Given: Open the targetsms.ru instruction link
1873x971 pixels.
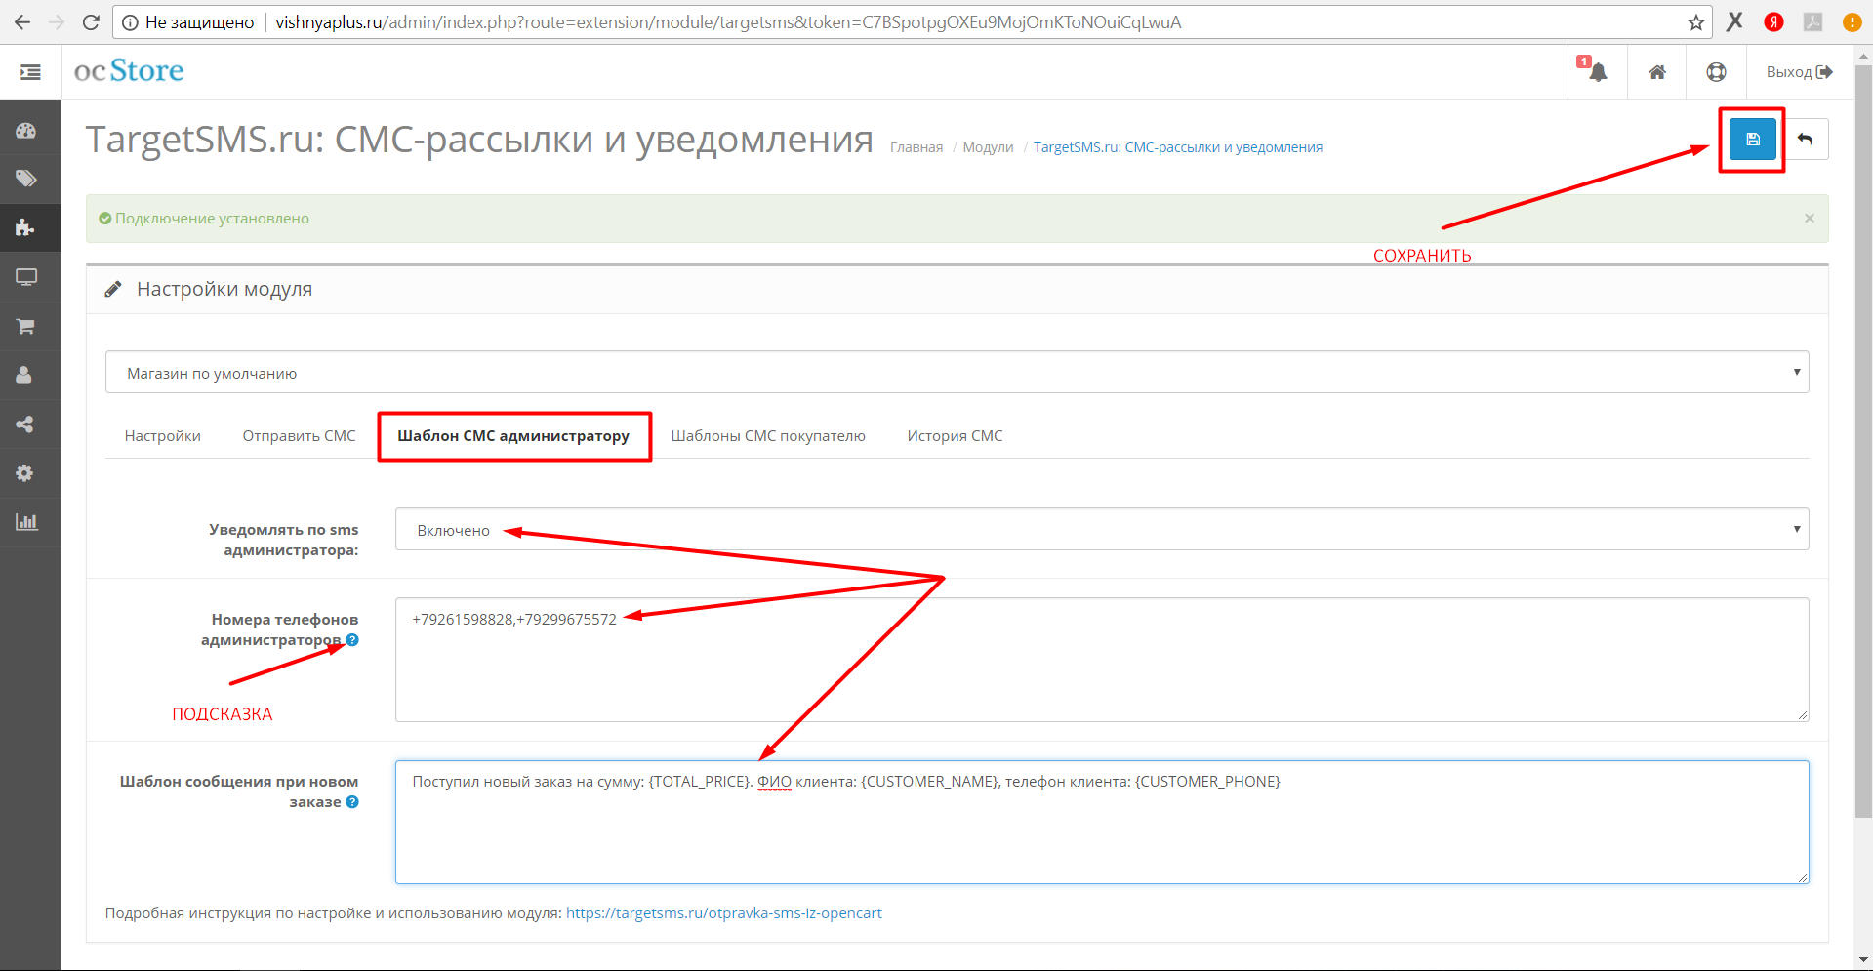Looking at the screenshot, I should tap(723, 913).
